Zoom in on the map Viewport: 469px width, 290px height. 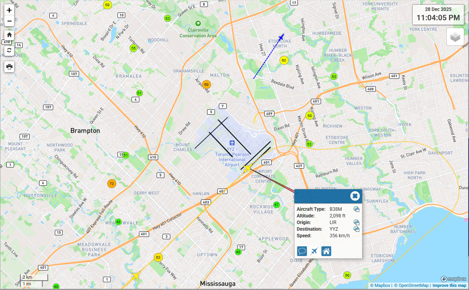point(9,11)
